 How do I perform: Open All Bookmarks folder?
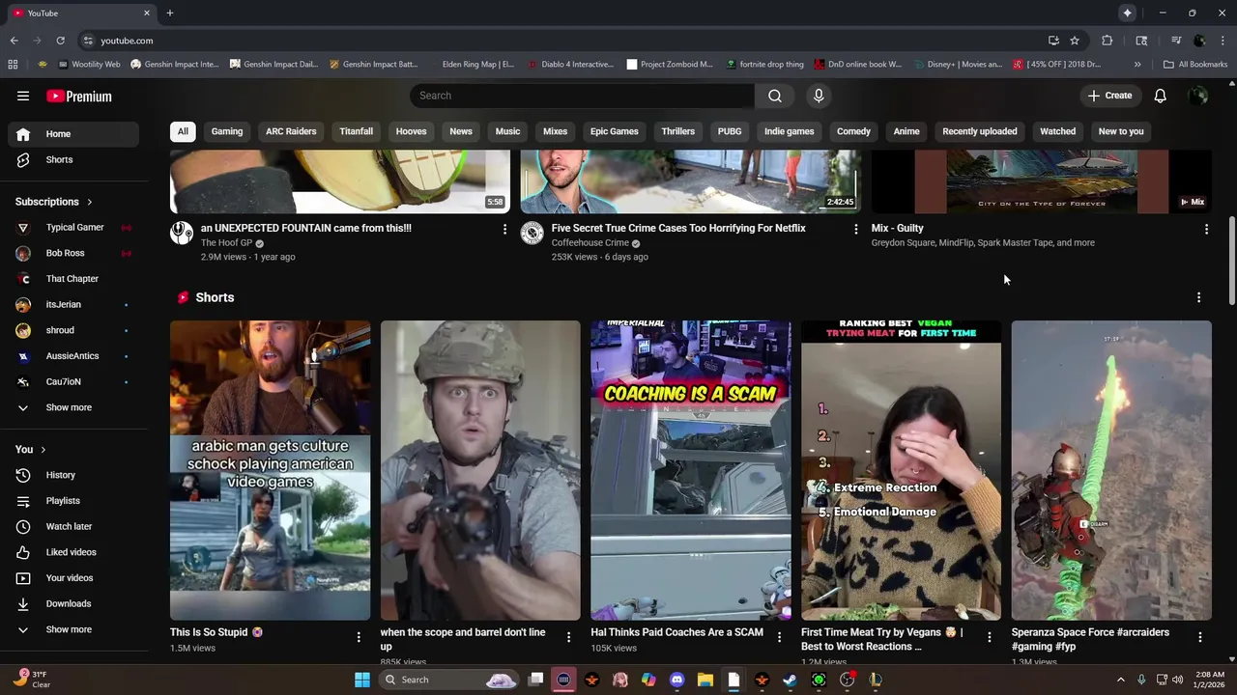1195,65
